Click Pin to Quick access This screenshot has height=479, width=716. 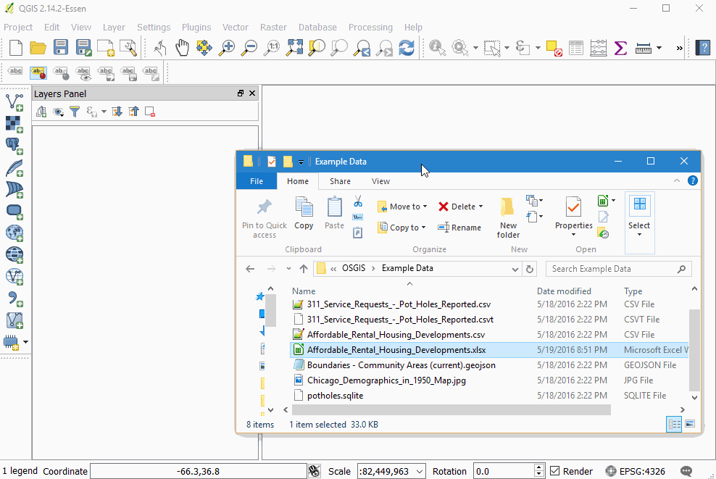(265, 218)
